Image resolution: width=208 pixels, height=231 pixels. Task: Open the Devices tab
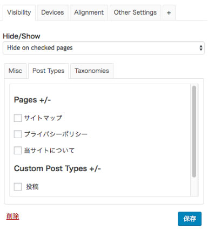(x=52, y=12)
